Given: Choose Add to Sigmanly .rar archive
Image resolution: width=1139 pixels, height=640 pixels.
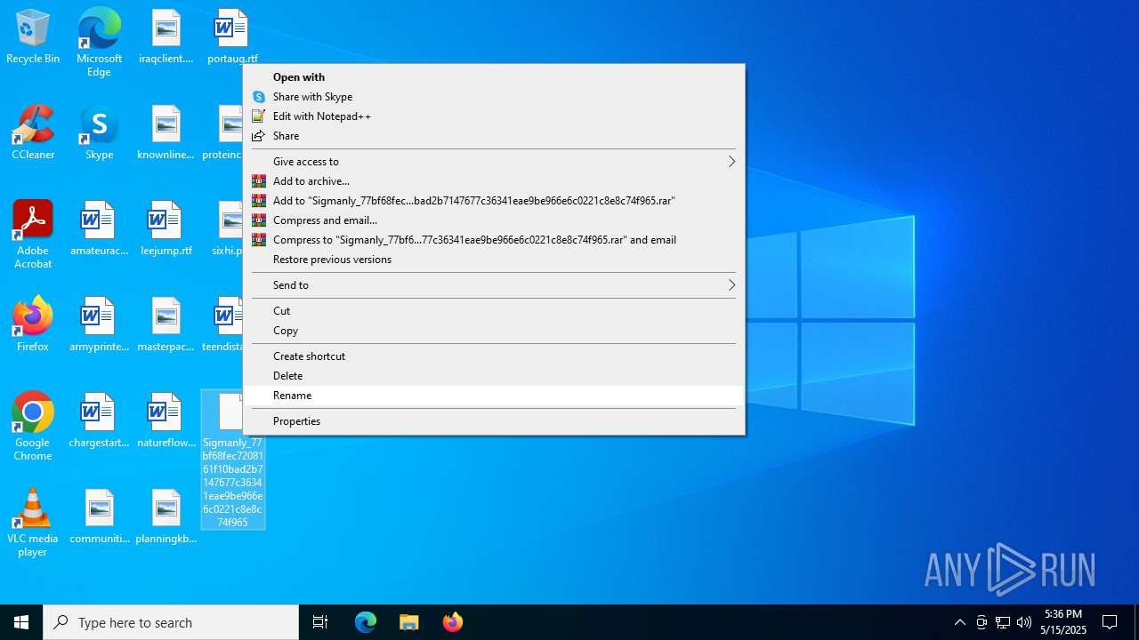Looking at the screenshot, I should click(494, 201).
